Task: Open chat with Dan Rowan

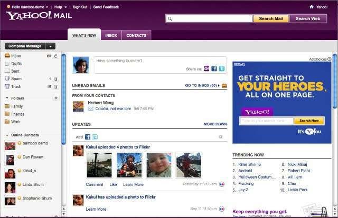Action: (x=33, y=157)
